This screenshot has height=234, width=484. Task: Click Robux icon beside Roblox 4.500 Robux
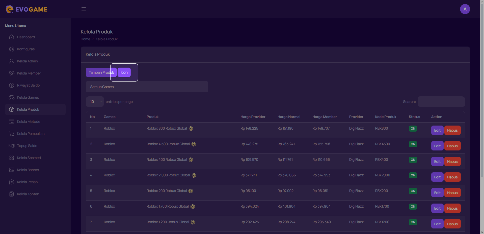pyautogui.click(x=194, y=144)
